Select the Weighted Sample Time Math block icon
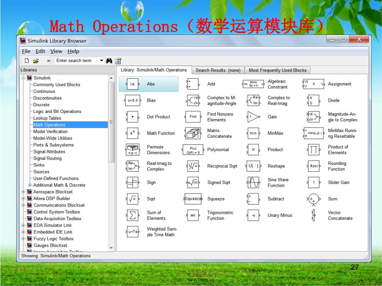 click(x=133, y=232)
